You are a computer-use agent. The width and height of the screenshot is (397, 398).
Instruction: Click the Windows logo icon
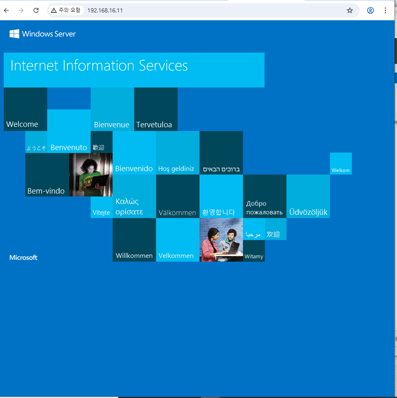pyautogui.click(x=14, y=34)
